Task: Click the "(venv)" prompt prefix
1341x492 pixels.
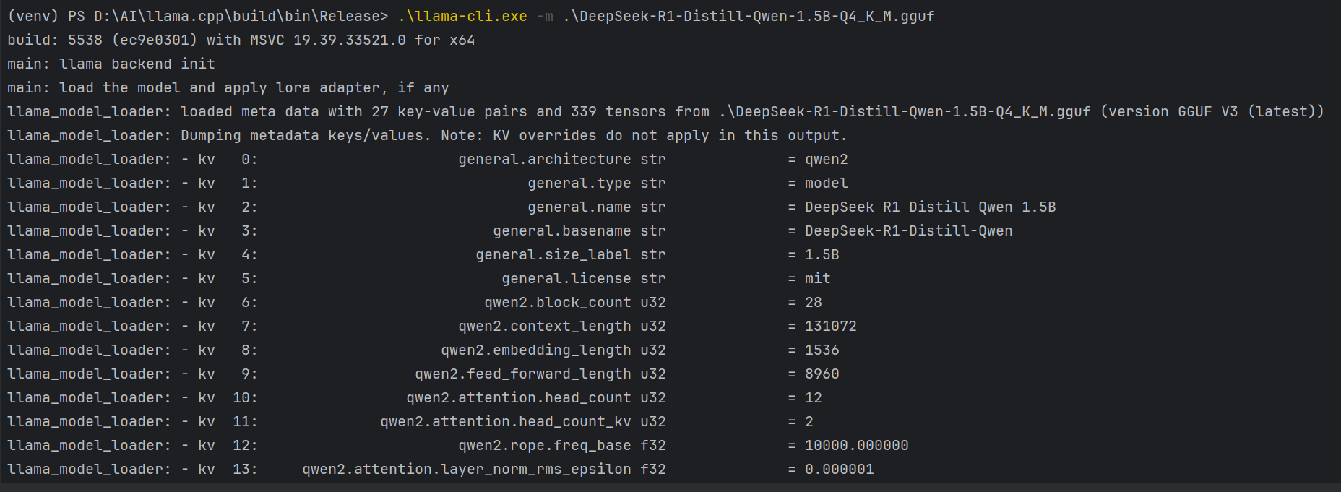Action: coord(33,16)
